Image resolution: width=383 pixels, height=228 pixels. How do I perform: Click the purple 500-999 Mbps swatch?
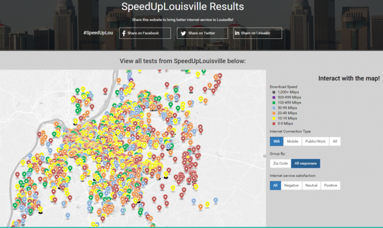pos(273,97)
